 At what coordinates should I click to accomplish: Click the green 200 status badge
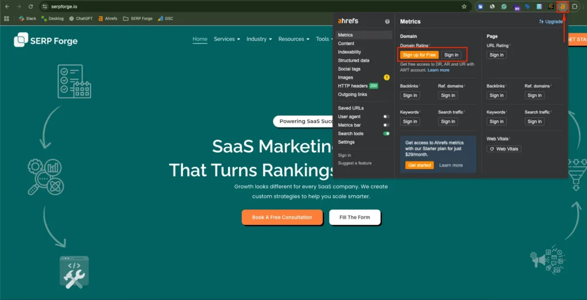(x=373, y=86)
